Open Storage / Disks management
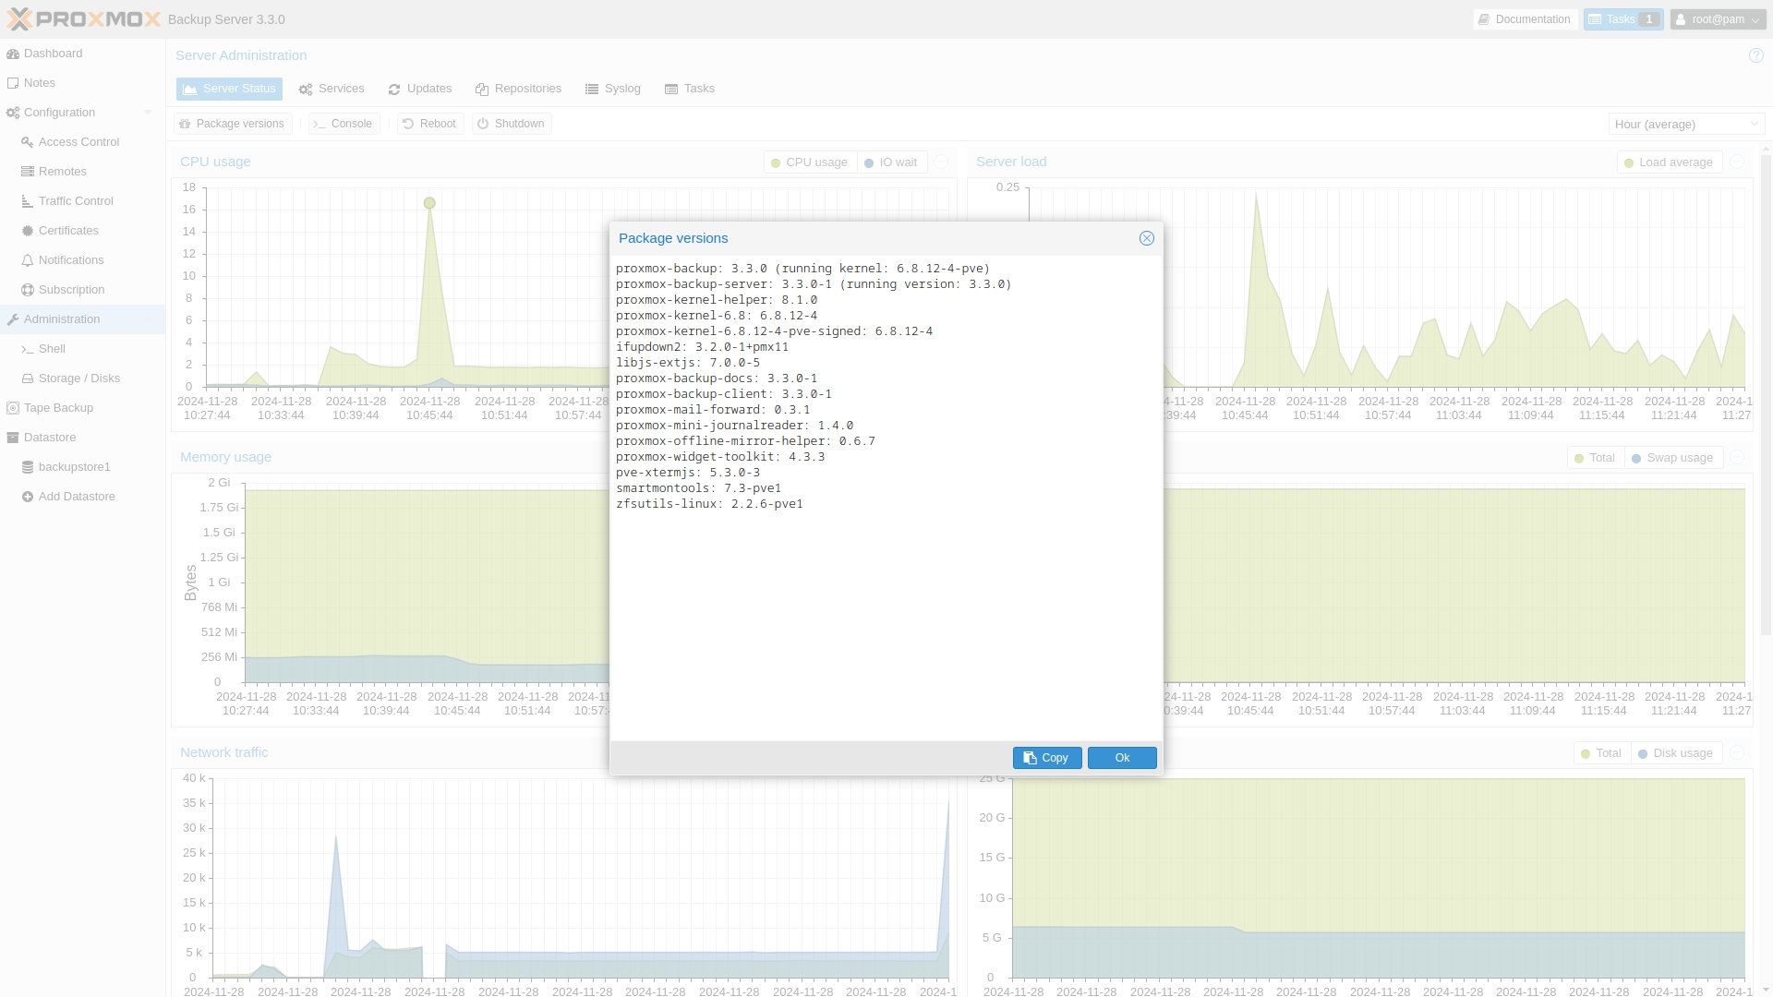The image size is (1773, 997). tap(78, 378)
